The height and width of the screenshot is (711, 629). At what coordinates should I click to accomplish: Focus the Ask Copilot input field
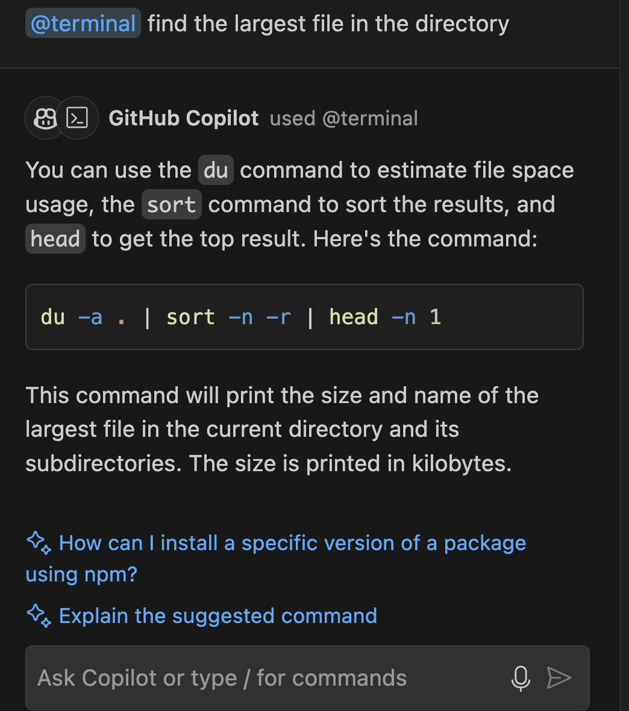pos(307,678)
